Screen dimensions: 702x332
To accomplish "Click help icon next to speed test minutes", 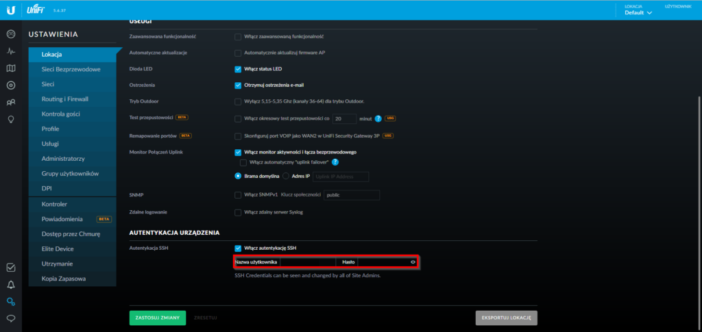I will [378, 118].
